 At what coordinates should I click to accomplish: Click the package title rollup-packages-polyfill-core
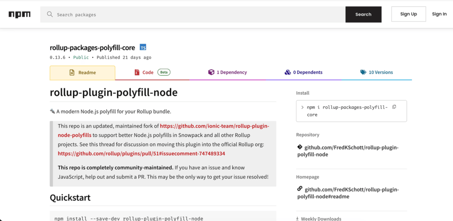[92, 48]
